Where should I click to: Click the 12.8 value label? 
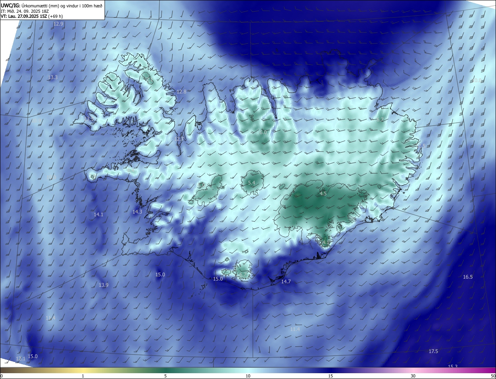coord(181,92)
